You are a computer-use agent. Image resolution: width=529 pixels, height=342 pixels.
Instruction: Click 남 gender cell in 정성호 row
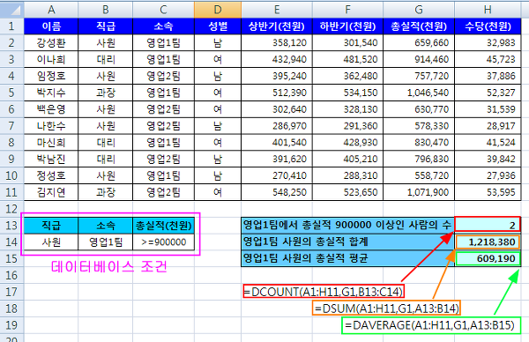218,175
